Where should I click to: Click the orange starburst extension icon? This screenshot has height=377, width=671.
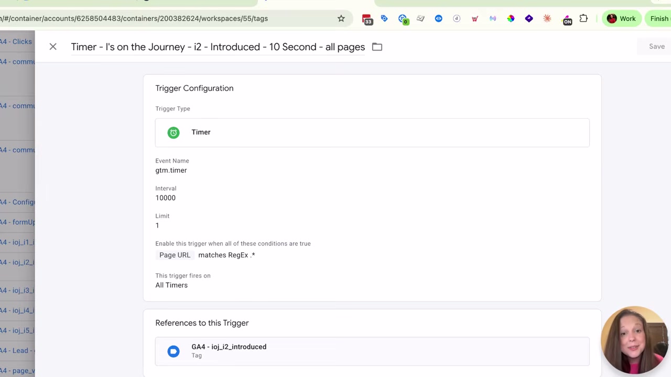(x=547, y=18)
